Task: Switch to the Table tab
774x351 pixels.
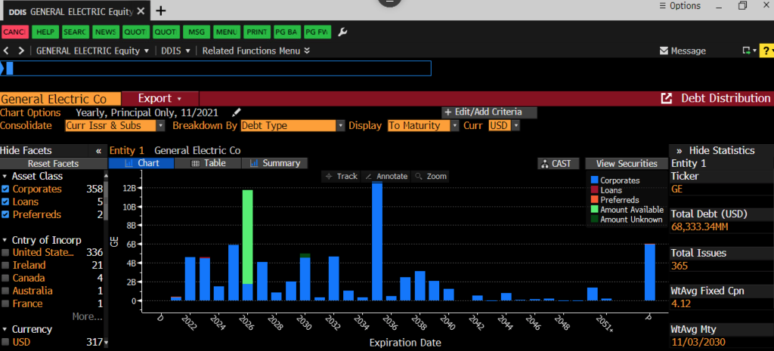Action: coord(208,163)
